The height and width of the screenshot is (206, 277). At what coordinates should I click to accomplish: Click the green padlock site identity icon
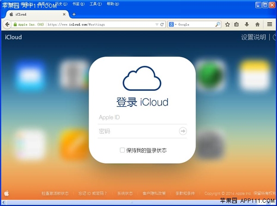coord(15,24)
